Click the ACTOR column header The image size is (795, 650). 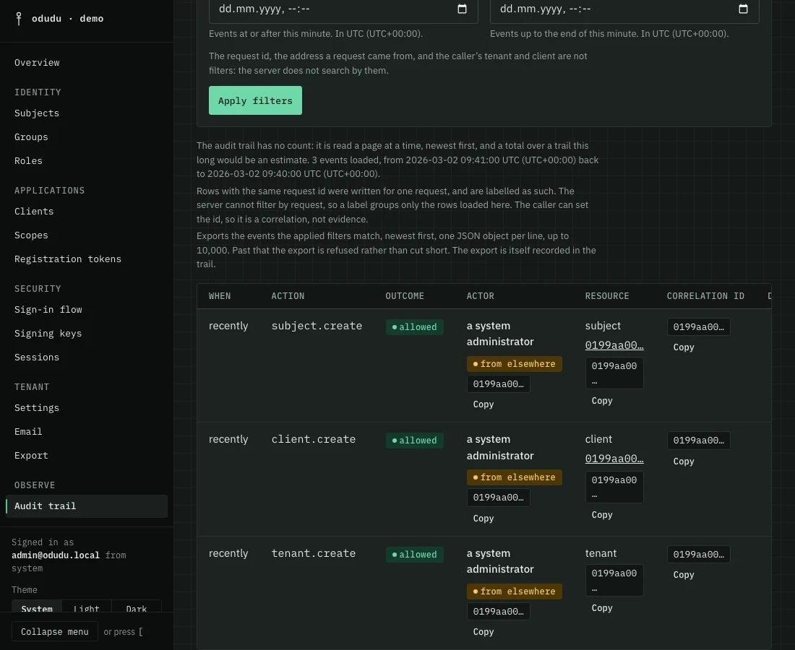pyautogui.click(x=480, y=296)
